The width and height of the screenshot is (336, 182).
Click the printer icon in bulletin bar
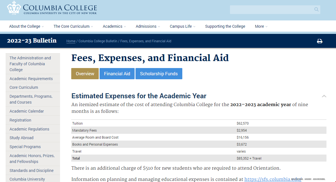[x=319, y=41]
